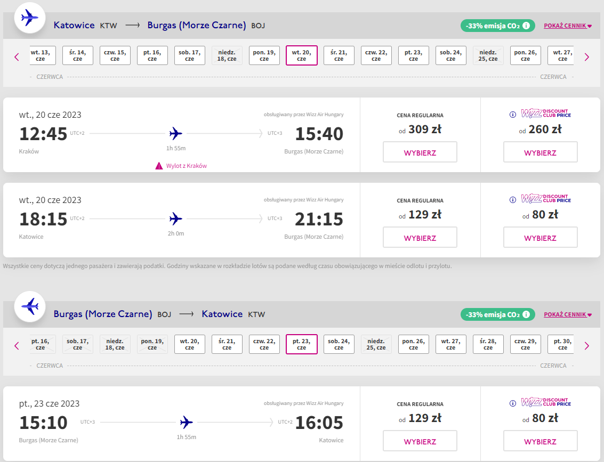Expand Pokaż cennik for Burgas–Katowice
This screenshot has width=604, height=462.
tap(567, 314)
